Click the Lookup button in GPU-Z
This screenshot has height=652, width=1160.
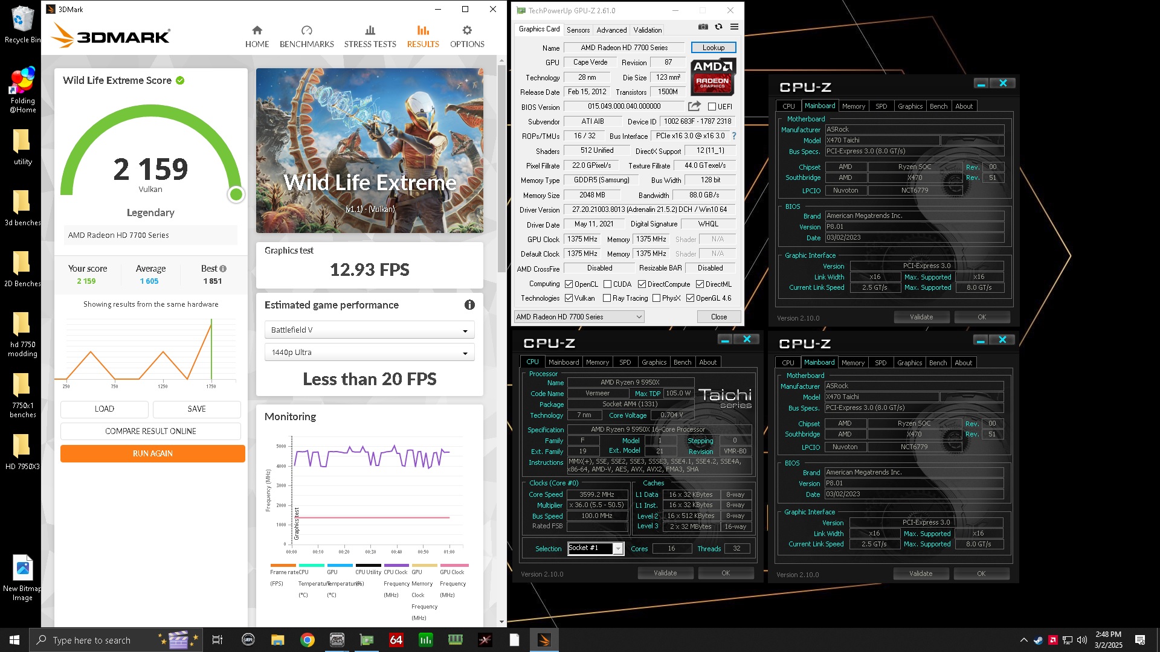[x=714, y=48]
